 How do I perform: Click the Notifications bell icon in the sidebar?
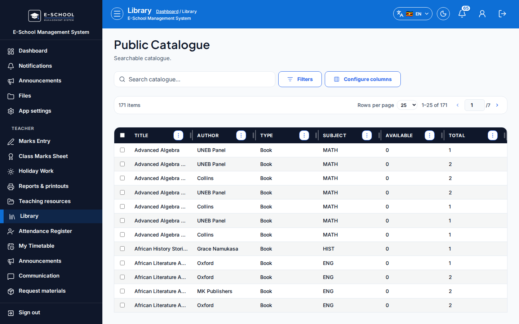pos(11,66)
